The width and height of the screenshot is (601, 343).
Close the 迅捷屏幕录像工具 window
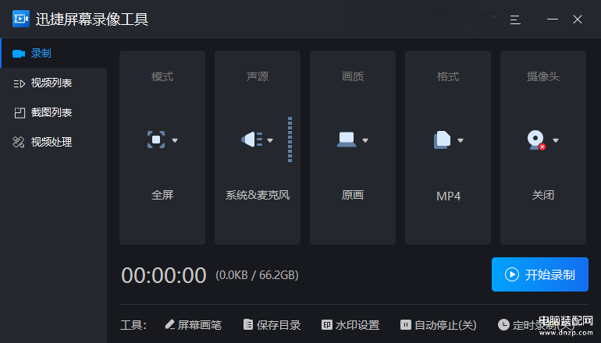point(578,19)
